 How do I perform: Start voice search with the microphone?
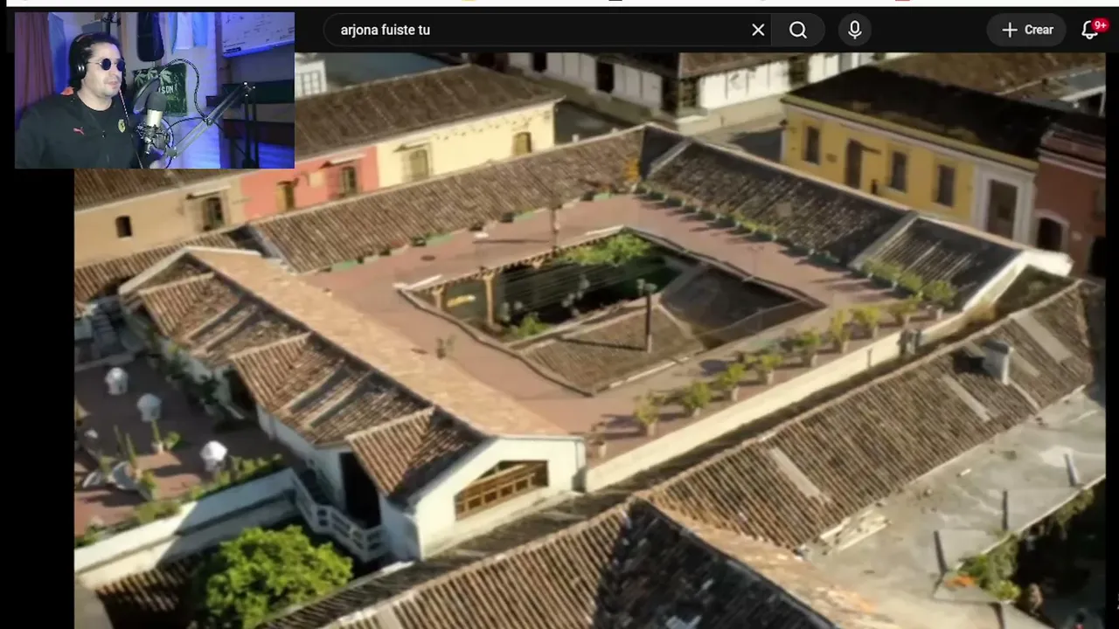pyautogui.click(x=855, y=30)
